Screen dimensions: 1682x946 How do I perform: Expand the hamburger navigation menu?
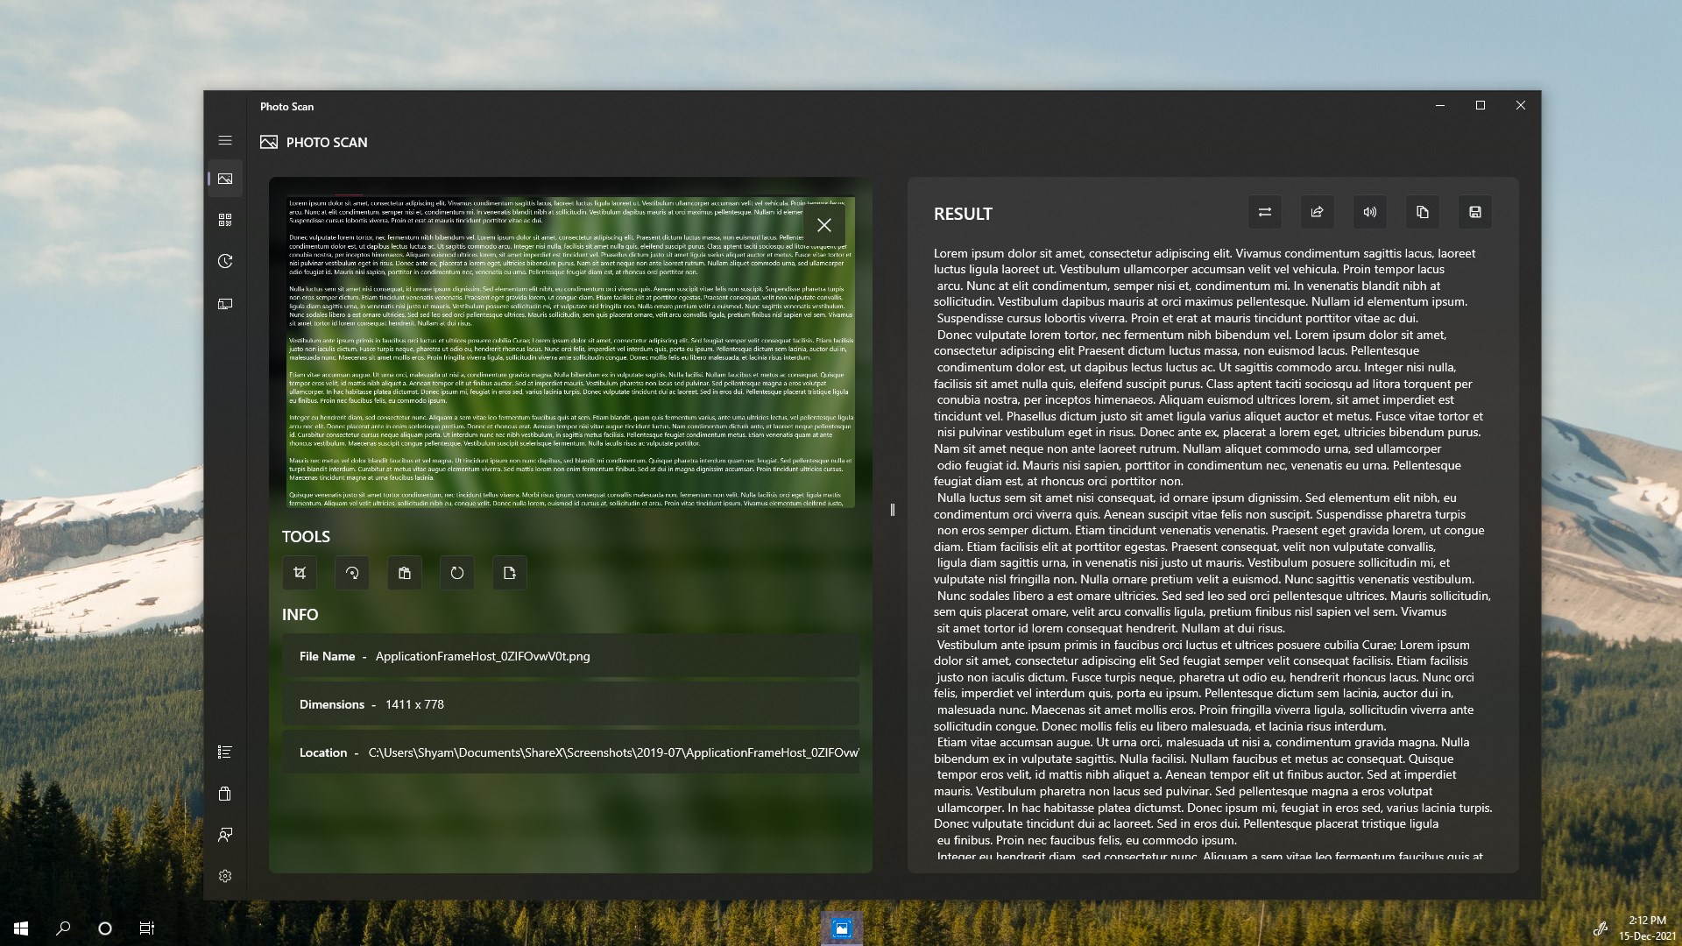point(225,140)
